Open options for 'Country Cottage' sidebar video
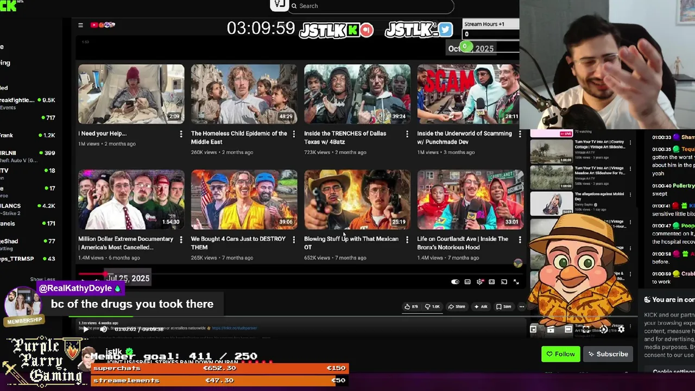The height and width of the screenshot is (391, 695). coord(630,143)
